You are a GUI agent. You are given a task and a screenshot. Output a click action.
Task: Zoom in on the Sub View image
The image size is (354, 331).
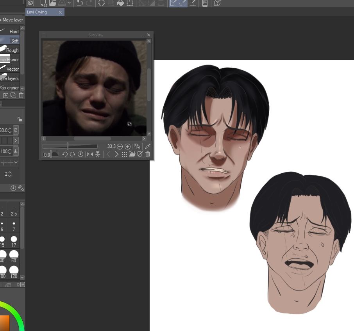pyautogui.click(x=127, y=146)
